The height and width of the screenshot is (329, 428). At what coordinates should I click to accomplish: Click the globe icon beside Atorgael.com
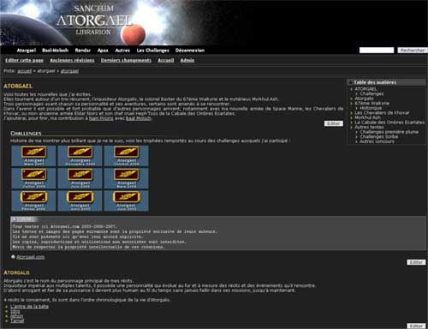click(13, 257)
